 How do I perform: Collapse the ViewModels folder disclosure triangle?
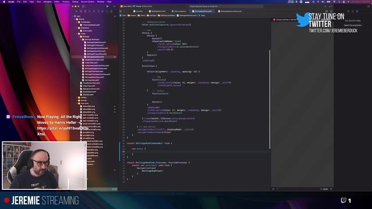point(77,22)
